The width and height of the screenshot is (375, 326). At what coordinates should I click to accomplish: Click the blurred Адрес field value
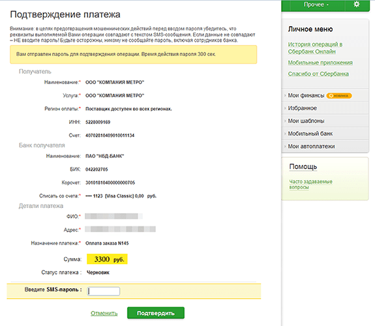coord(120,229)
